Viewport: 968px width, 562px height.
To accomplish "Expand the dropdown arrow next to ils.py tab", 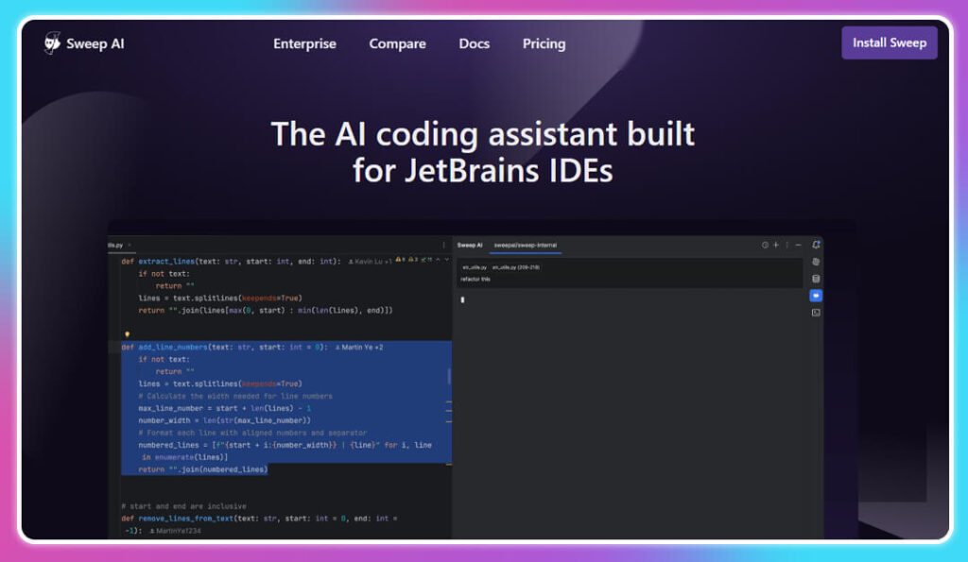I will [x=129, y=245].
